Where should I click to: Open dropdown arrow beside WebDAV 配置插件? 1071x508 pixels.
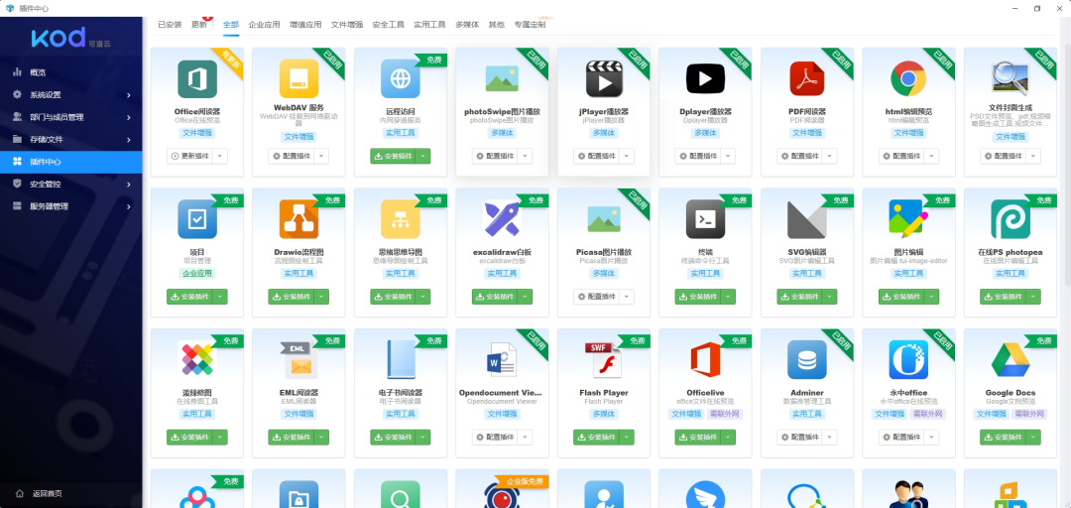coord(321,156)
